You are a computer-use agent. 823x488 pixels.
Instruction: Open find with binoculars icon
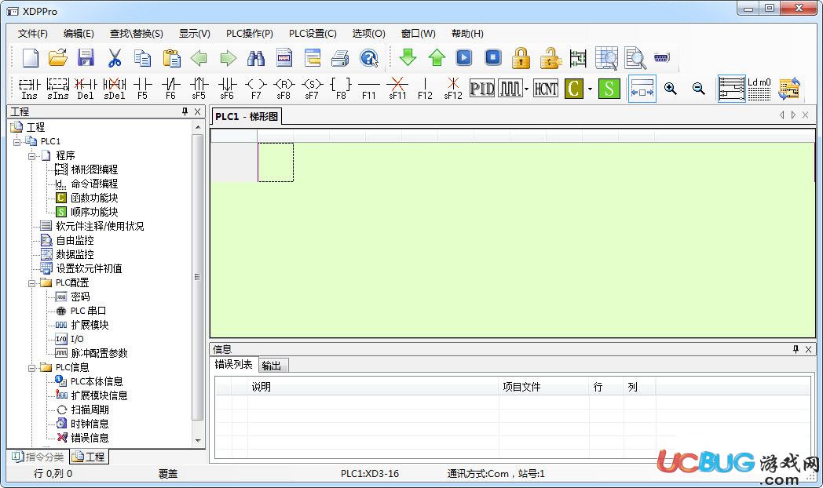coord(255,57)
